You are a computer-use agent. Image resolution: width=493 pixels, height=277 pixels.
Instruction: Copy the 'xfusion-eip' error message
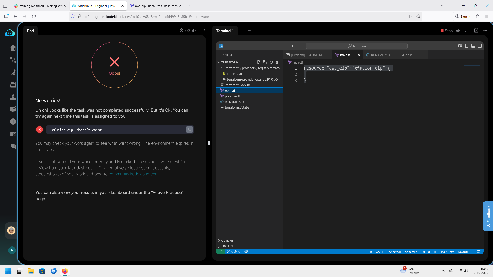(x=189, y=130)
